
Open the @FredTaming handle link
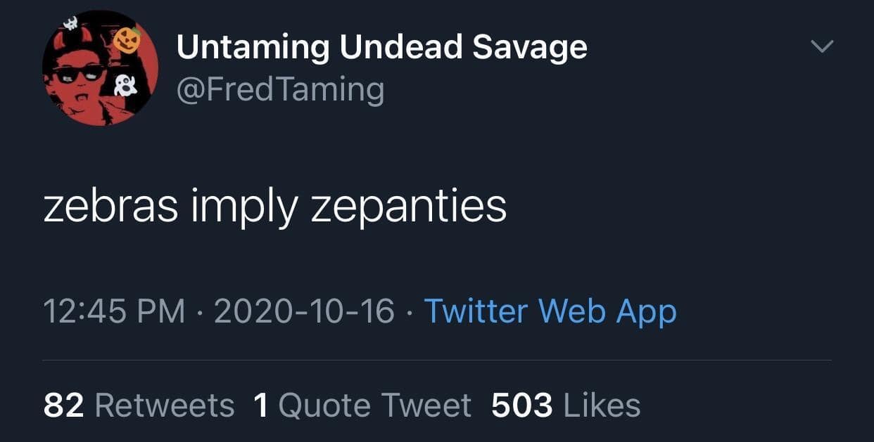point(280,90)
